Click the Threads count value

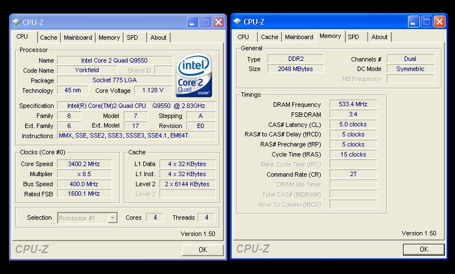click(207, 218)
